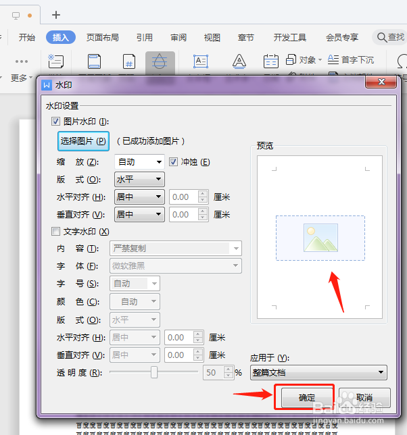The image size is (407, 435).
Task: Click the search magnifier icon
Action: pyautogui.click(x=382, y=37)
